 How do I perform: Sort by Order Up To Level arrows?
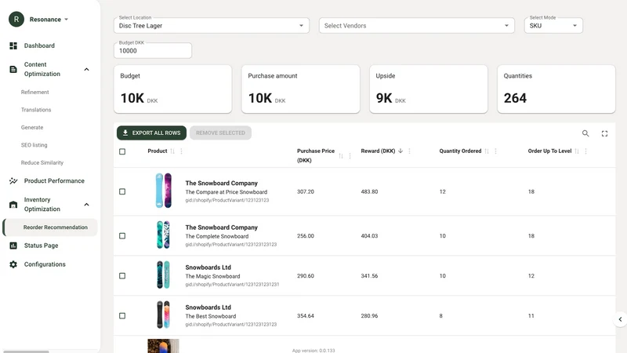click(577, 151)
